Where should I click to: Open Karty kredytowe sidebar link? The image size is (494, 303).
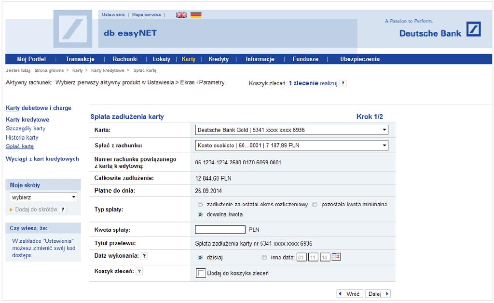pyautogui.click(x=27, y=119)
